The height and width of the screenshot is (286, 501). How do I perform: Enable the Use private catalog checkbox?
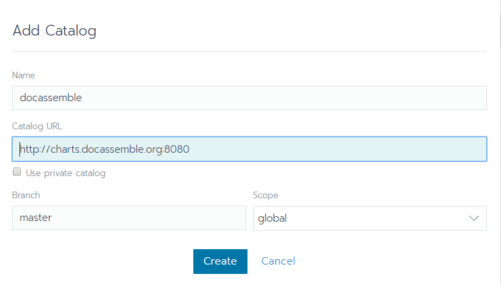click(17, 173)
